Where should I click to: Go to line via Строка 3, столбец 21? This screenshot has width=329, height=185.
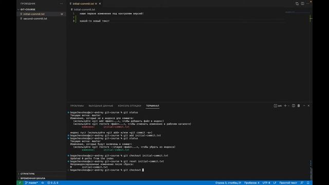228,183
